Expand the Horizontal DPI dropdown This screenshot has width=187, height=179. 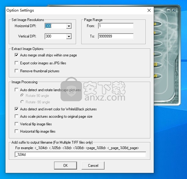coord(69,26)
